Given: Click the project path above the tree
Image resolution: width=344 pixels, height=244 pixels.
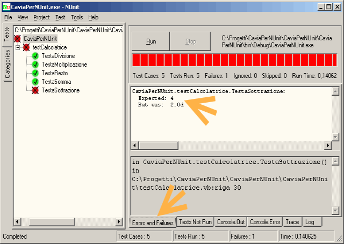Looking at the screenshot, I should tap(68, 30).
